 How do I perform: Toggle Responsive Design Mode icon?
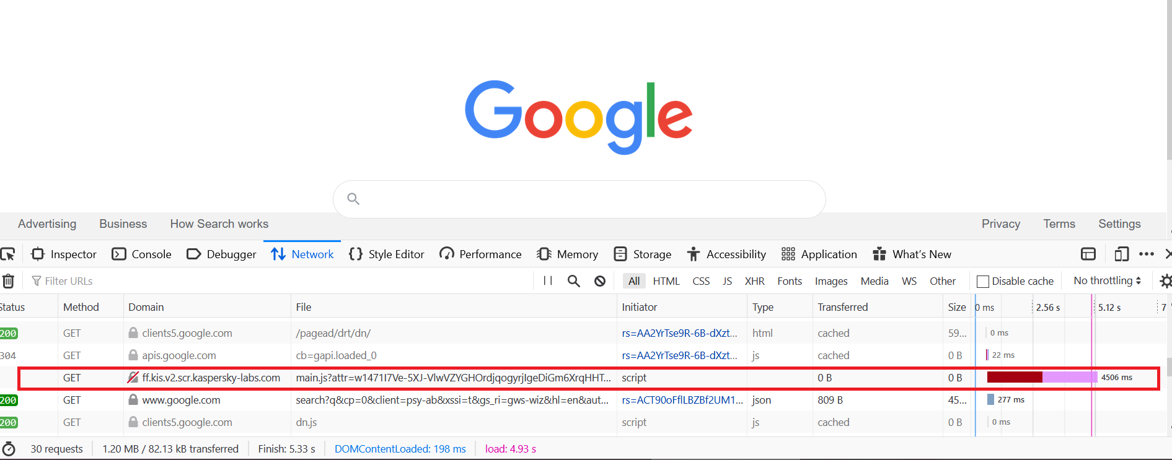coord(1121,254)
